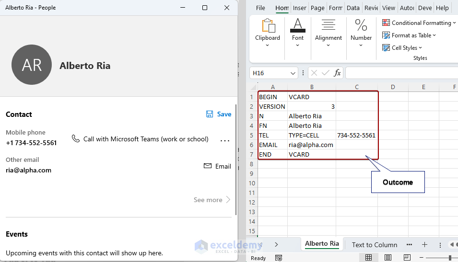Image resolution: width=458 pixels, height=262 pixels.
Task: Click the formula bar Enter checkmark icon
Action: (325, 73)
